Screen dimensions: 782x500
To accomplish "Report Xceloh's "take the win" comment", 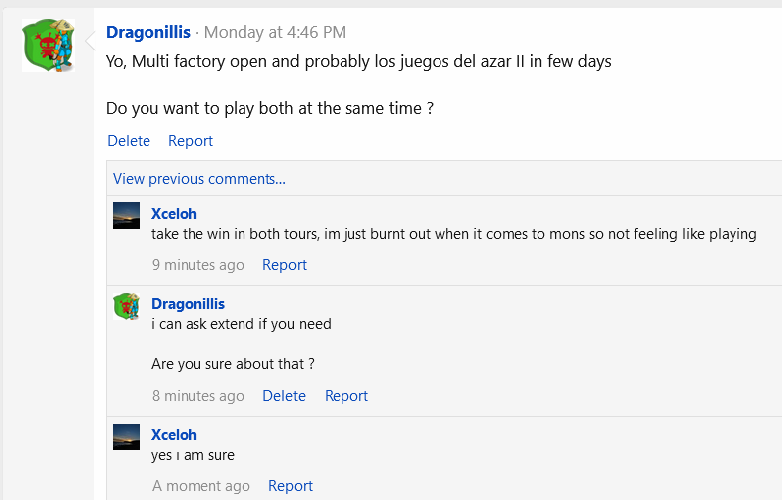I will [284, 265].
